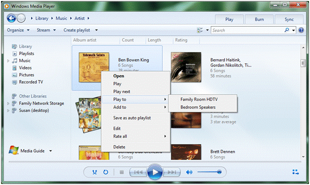
Task: Sort by Album artist column header
Action: (95, 40)
